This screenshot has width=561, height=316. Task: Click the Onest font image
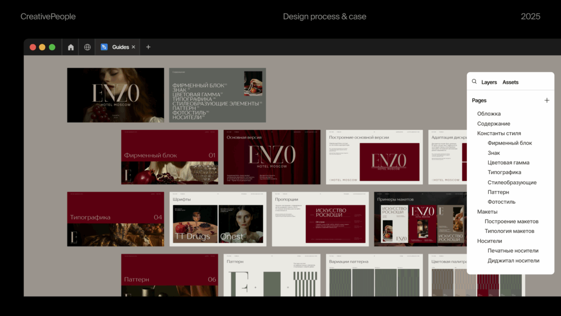click(x=241, y=224)
